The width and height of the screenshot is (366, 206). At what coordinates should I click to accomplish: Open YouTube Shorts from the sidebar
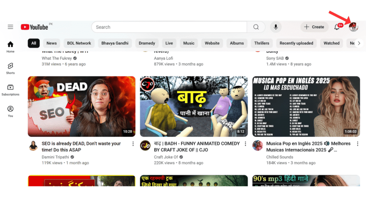pos(10,68)
